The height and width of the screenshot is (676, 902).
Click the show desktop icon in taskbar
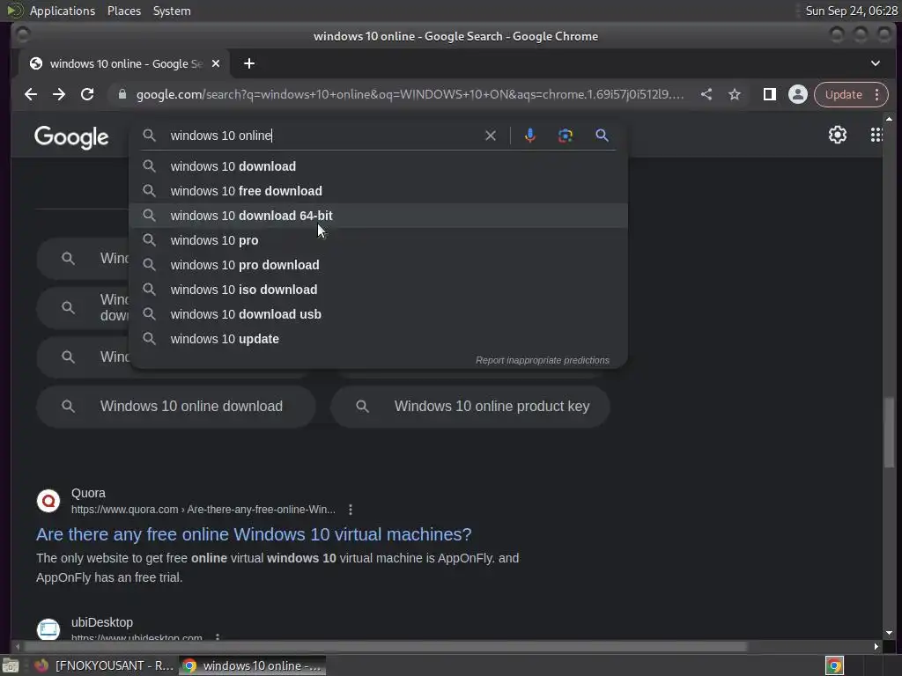(11, 665)
